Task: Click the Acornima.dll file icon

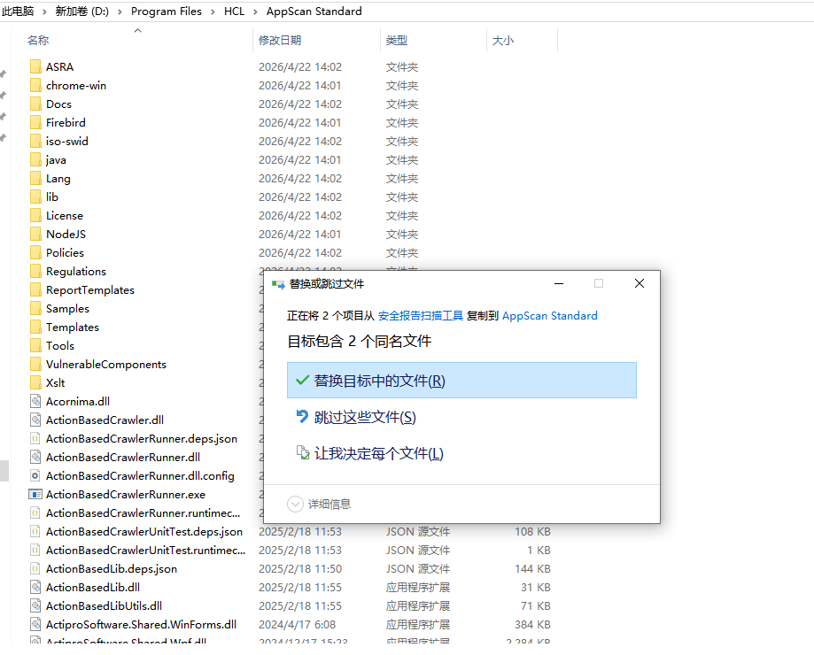Action: [x=35, y=401]
